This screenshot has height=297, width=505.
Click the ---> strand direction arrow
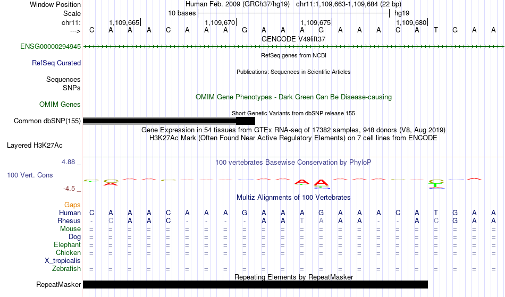coord(75,31)
